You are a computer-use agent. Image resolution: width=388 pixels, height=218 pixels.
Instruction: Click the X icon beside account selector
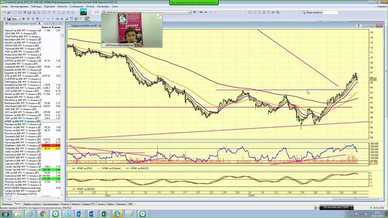(x=195, y=12)
